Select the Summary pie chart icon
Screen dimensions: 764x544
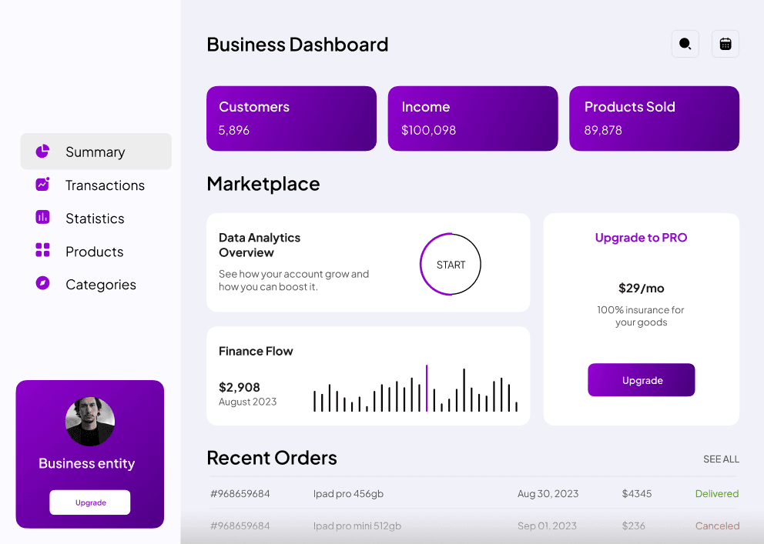point(42,152)
